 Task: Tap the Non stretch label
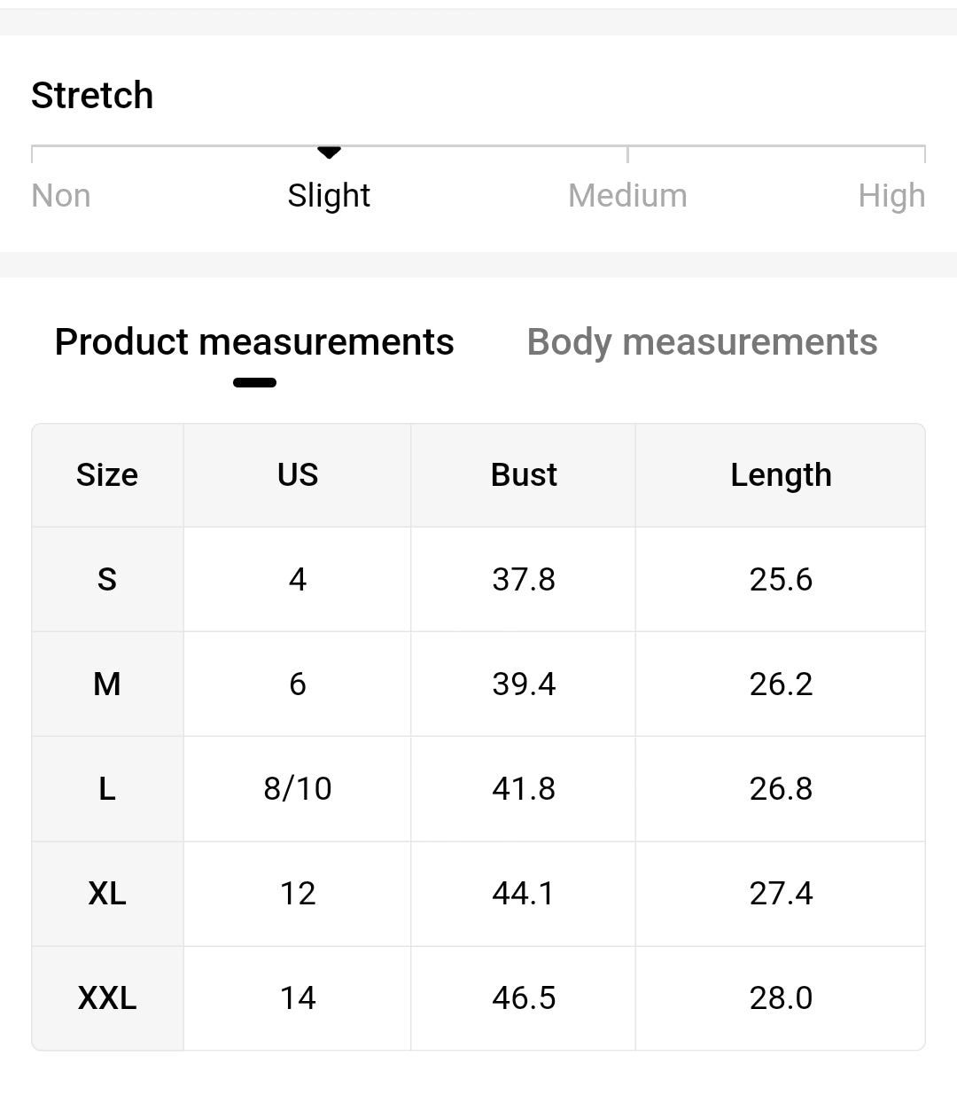coord(61,195)
